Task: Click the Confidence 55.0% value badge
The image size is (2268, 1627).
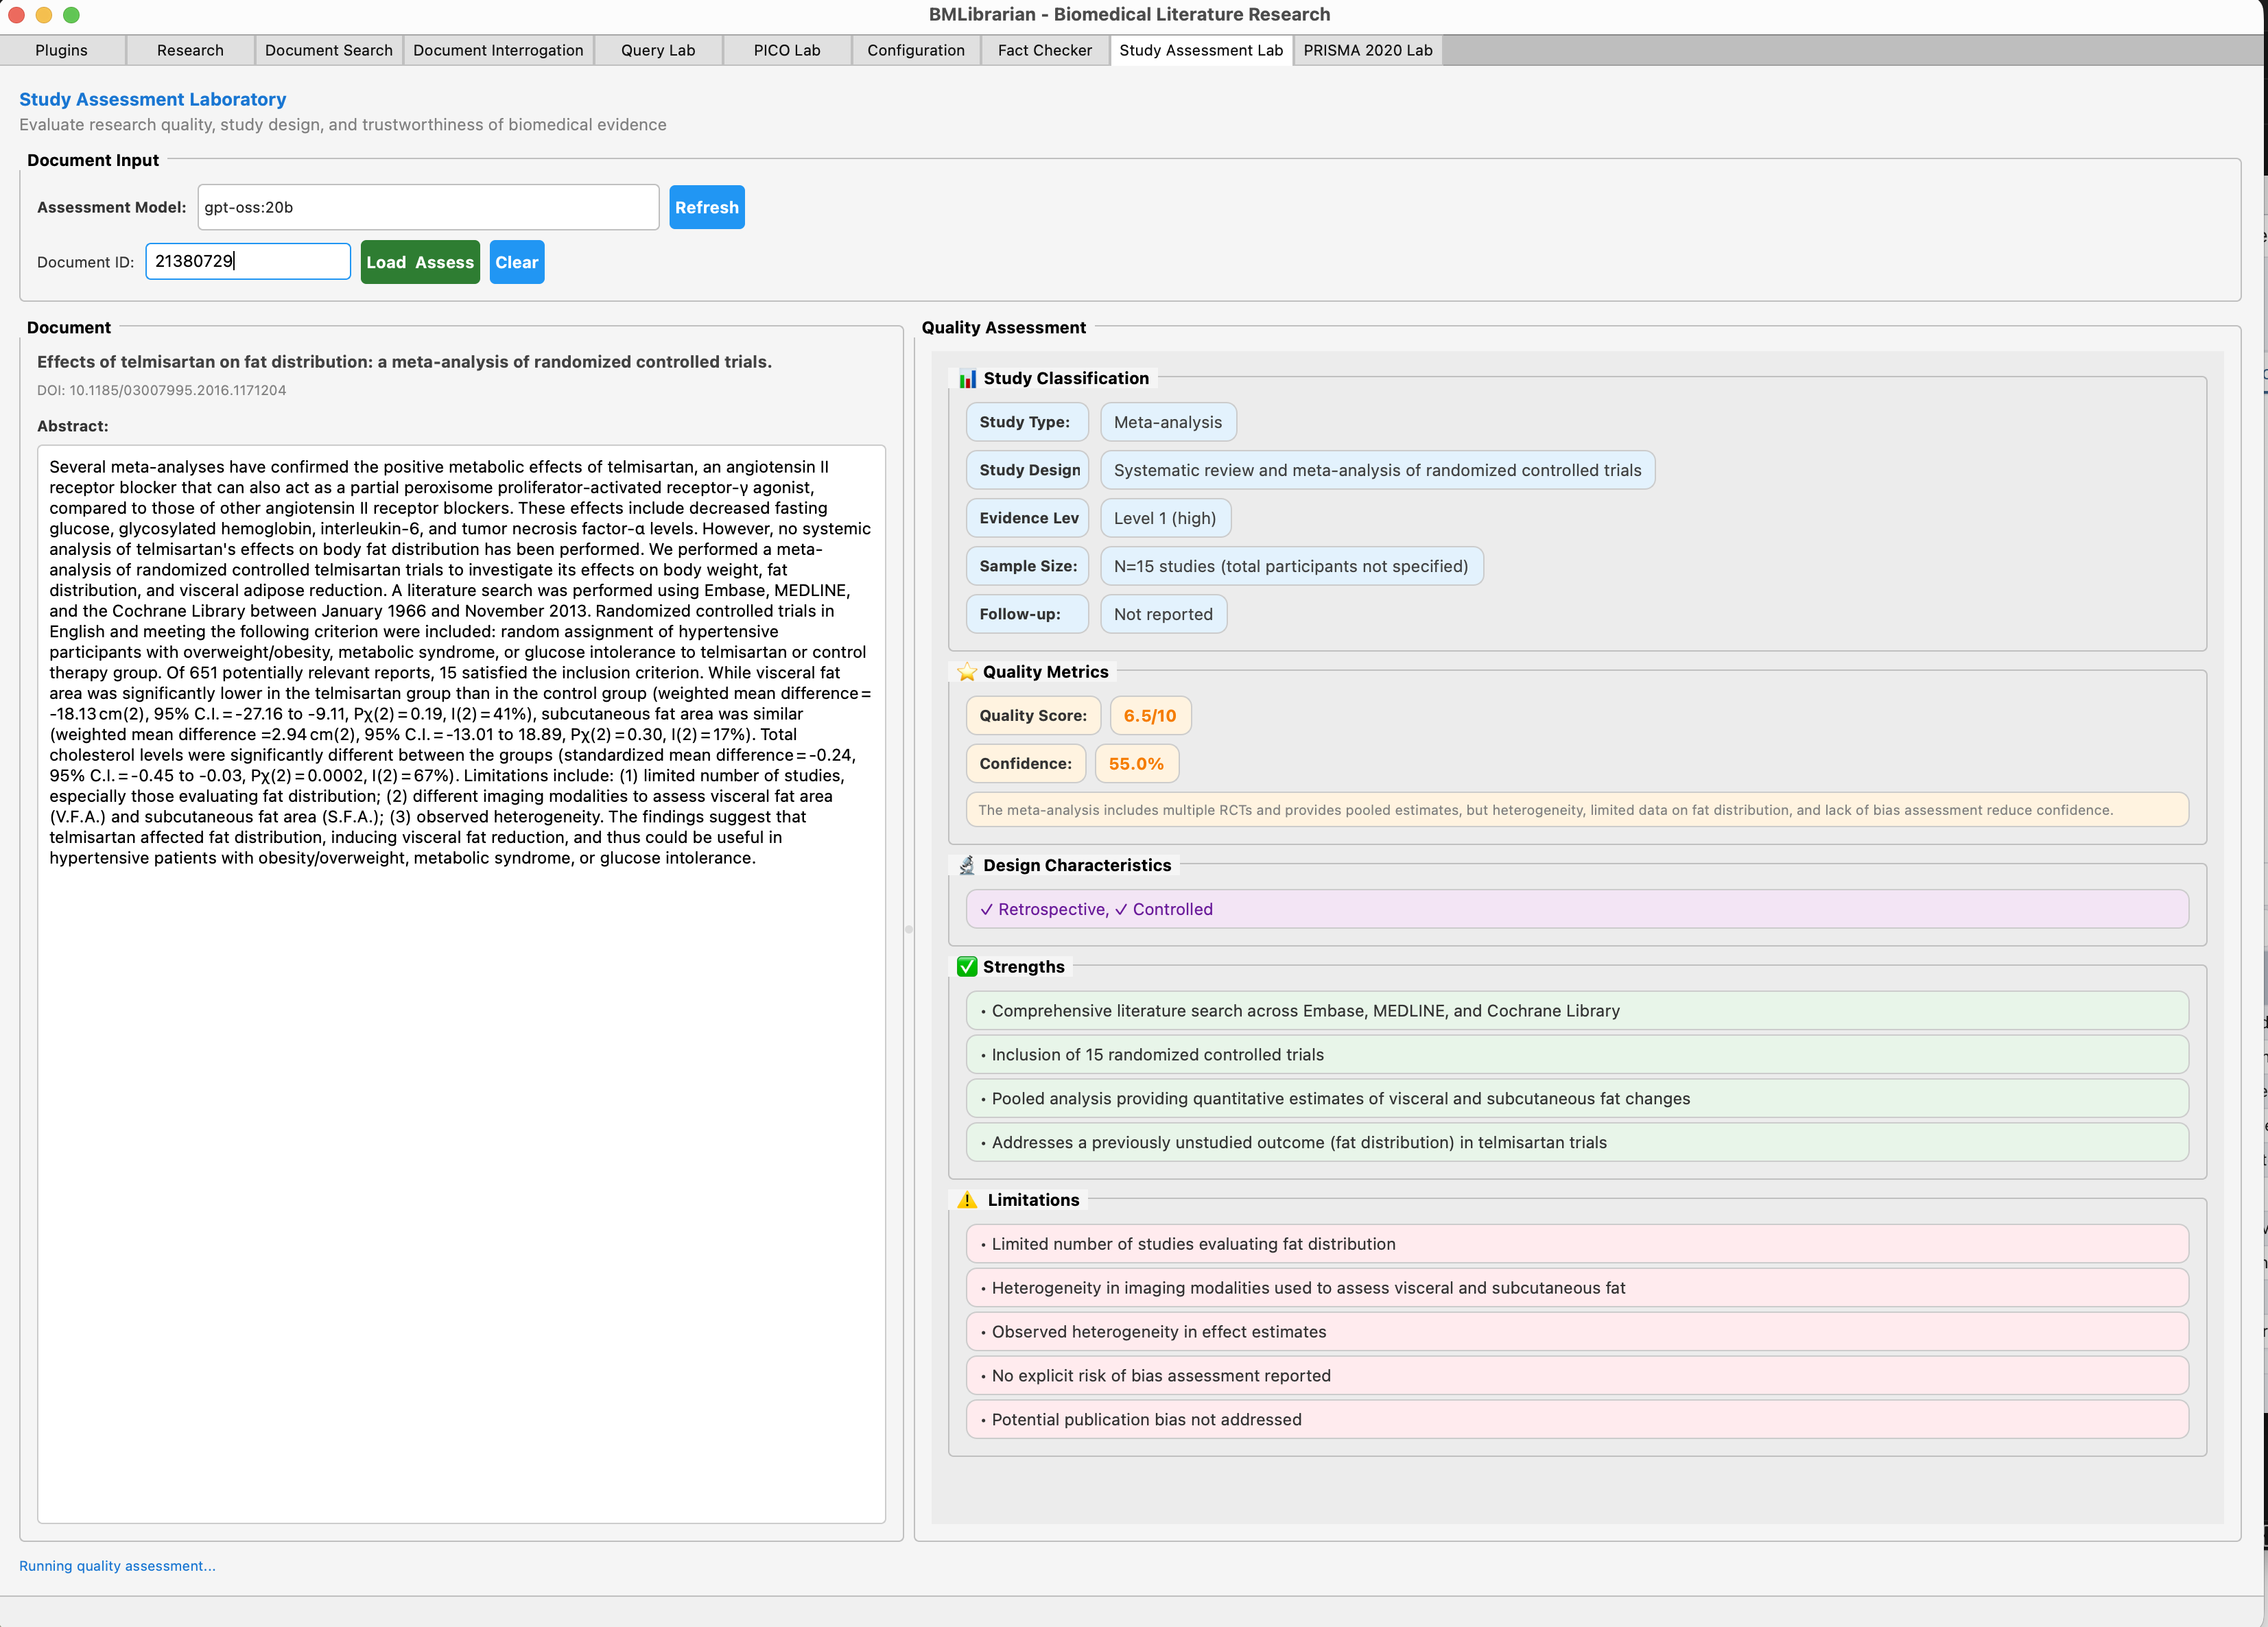Action: point(1136,764)
